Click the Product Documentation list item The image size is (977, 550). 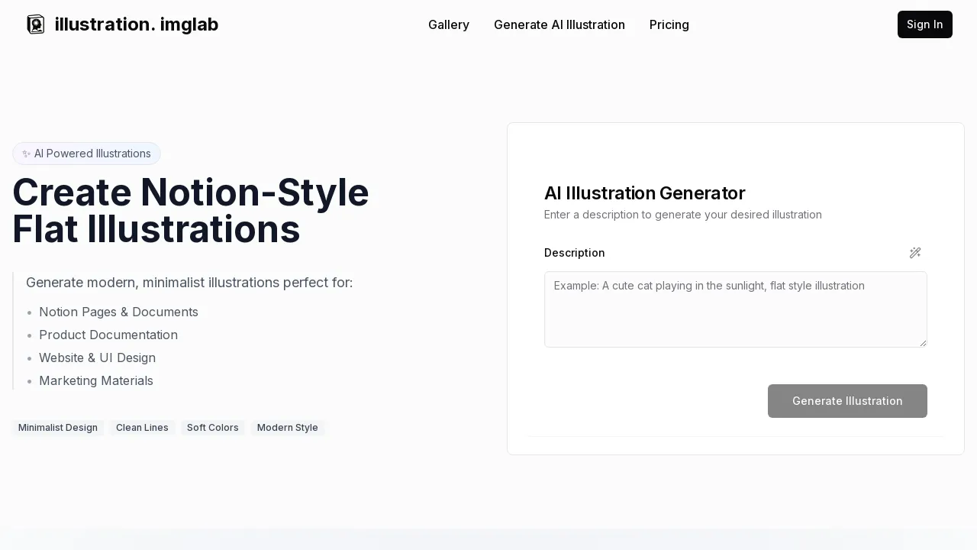tap(108, 335)
